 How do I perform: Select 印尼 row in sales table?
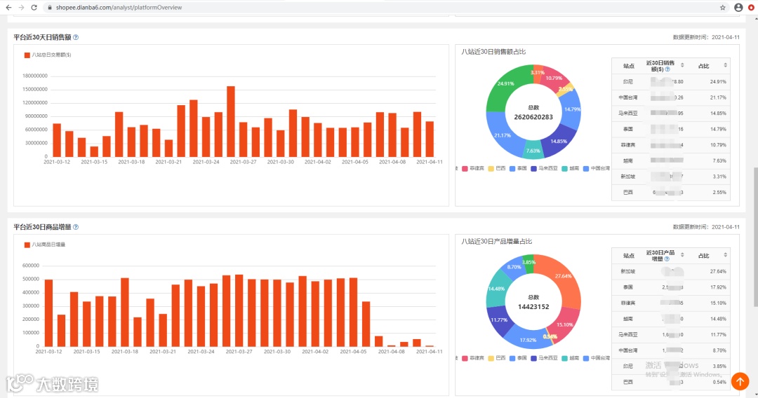[671, 81]
